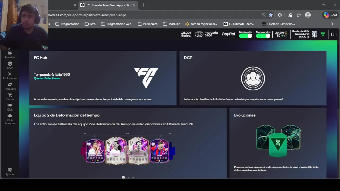Open Equipo 2 de Deformación del tiempo tile
This screenshot has width=340, height=191.
pos(128,143)
